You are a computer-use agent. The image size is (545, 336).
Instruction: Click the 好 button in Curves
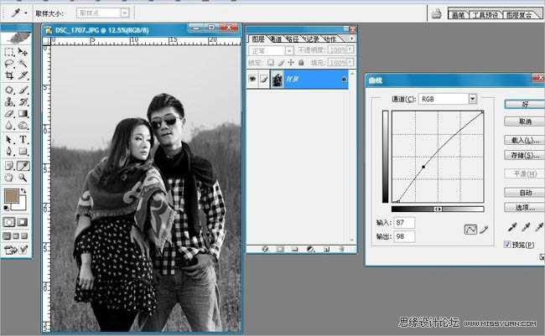(x=525, y=104)
